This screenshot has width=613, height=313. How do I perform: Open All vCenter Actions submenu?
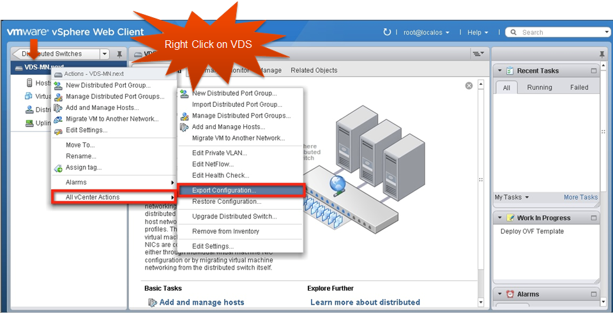pos(93,197)
